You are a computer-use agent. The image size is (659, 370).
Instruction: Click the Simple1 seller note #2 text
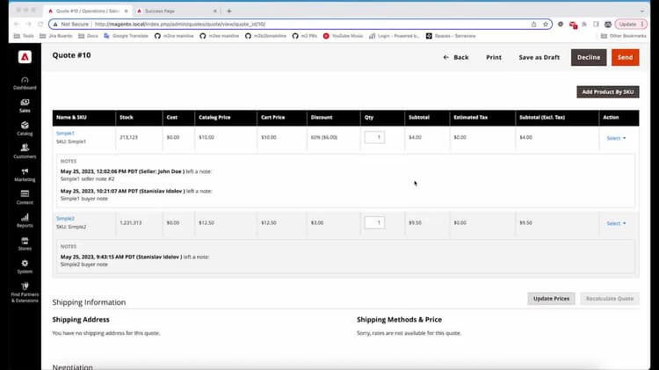point(87,179)
